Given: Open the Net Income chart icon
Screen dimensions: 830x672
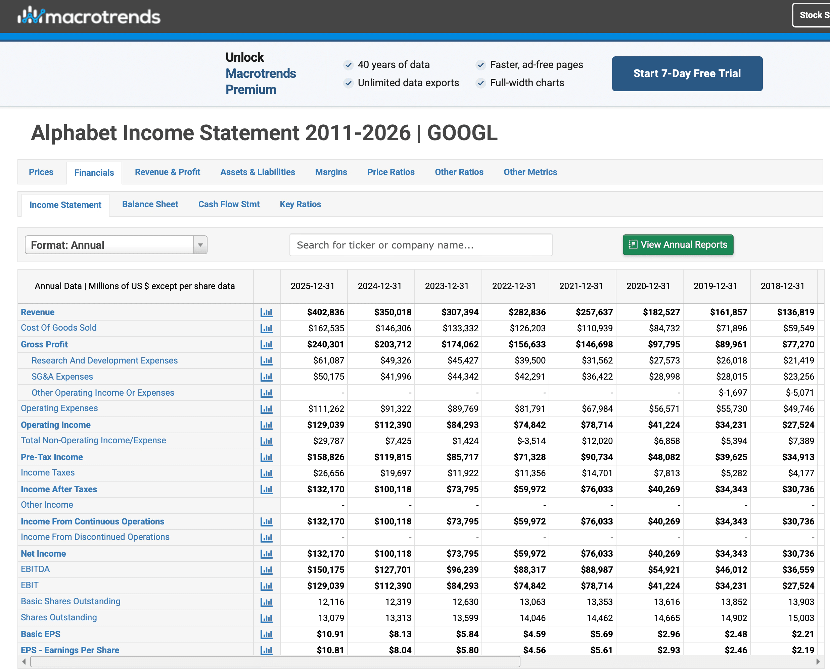Looking at the screenshot, I should coord(266,554).
